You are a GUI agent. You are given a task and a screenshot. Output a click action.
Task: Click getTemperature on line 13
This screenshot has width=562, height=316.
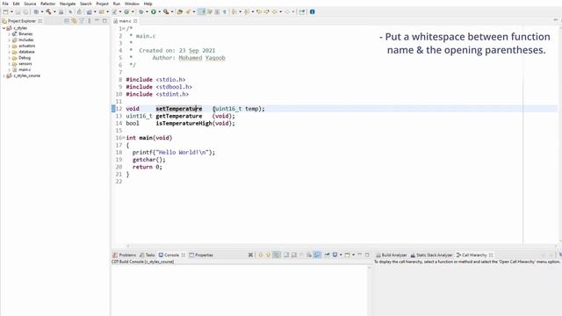click(x=179, y=116)
